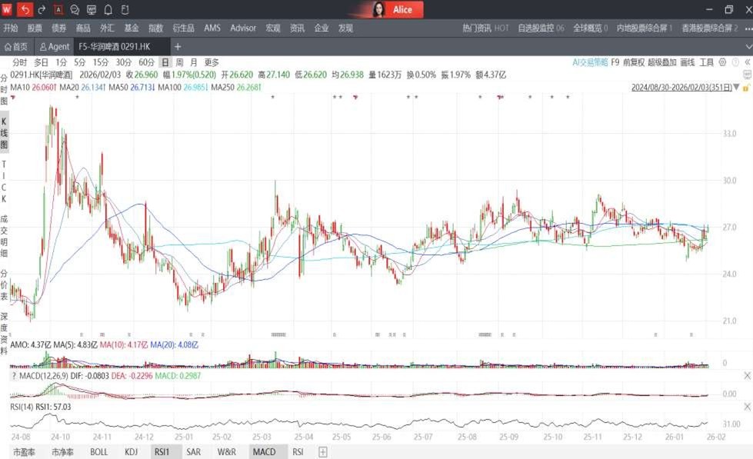Toggle the MACD indicator at bottom bar
Viewport: 753px width, 459px height.
click(x=264, y=452)
